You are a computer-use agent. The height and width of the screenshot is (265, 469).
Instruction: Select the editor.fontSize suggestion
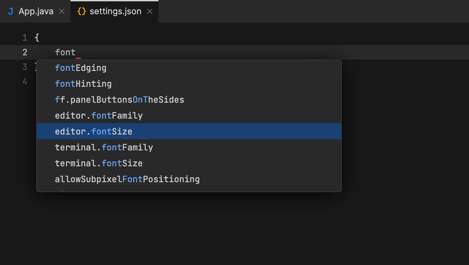[x=93, y=131]
